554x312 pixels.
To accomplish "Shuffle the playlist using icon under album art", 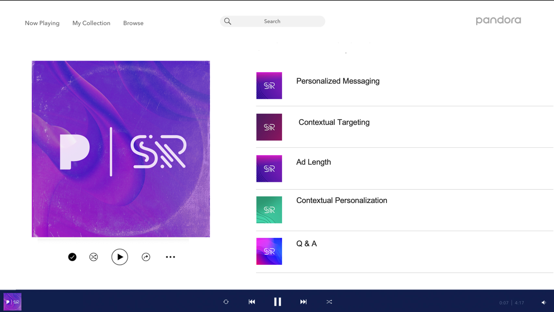I will [94, 257].
